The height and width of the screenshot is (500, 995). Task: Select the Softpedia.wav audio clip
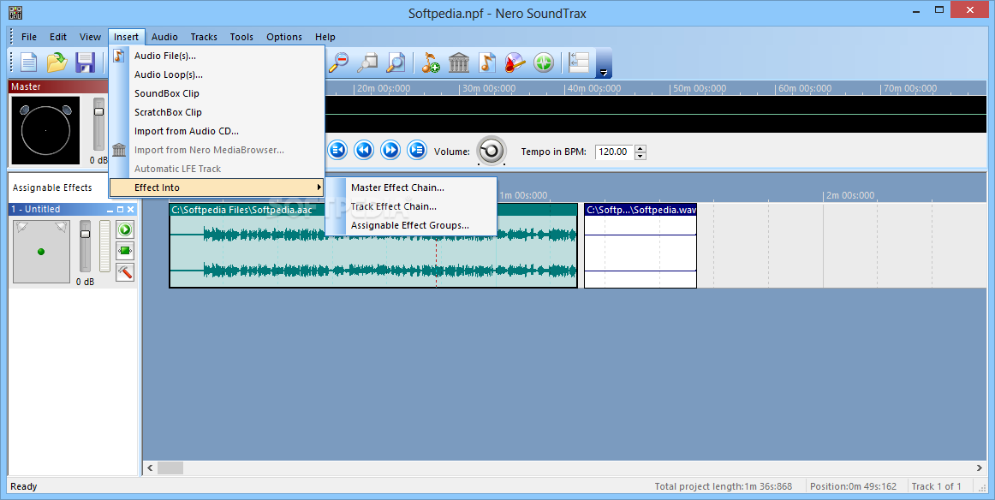[x=640, y=246]
